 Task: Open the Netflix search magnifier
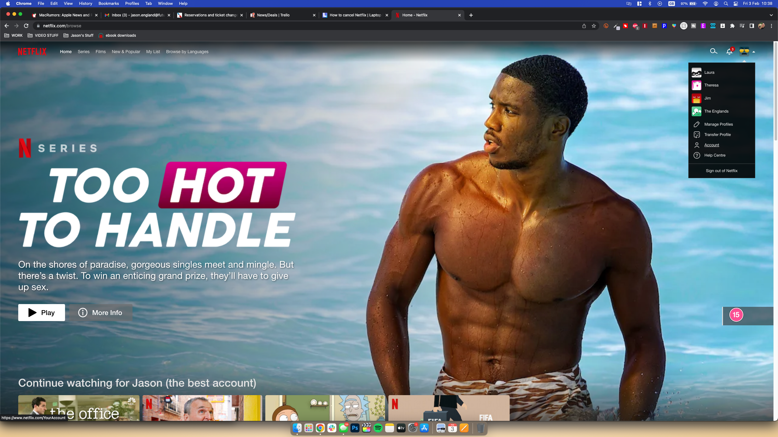pyautogui.click(x=714, y=51)
